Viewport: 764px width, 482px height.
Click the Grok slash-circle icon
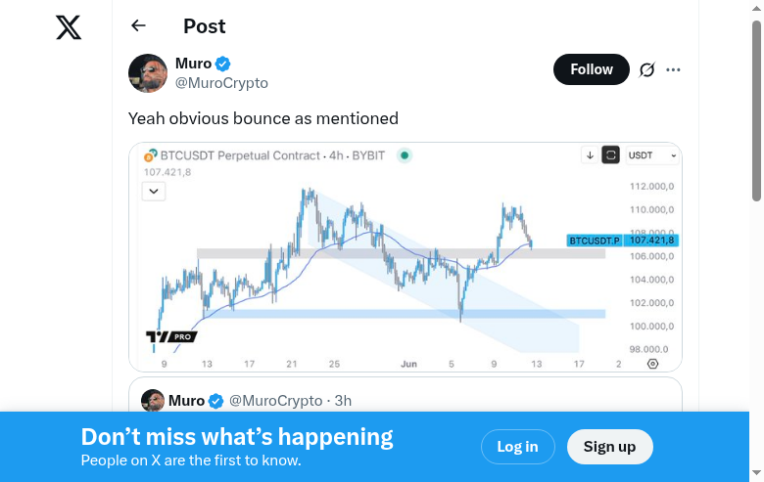646,70
